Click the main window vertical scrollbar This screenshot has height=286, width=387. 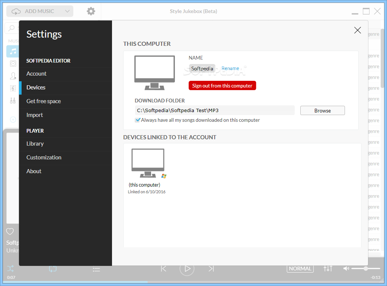pyautogui.click(x=382, y=58)
